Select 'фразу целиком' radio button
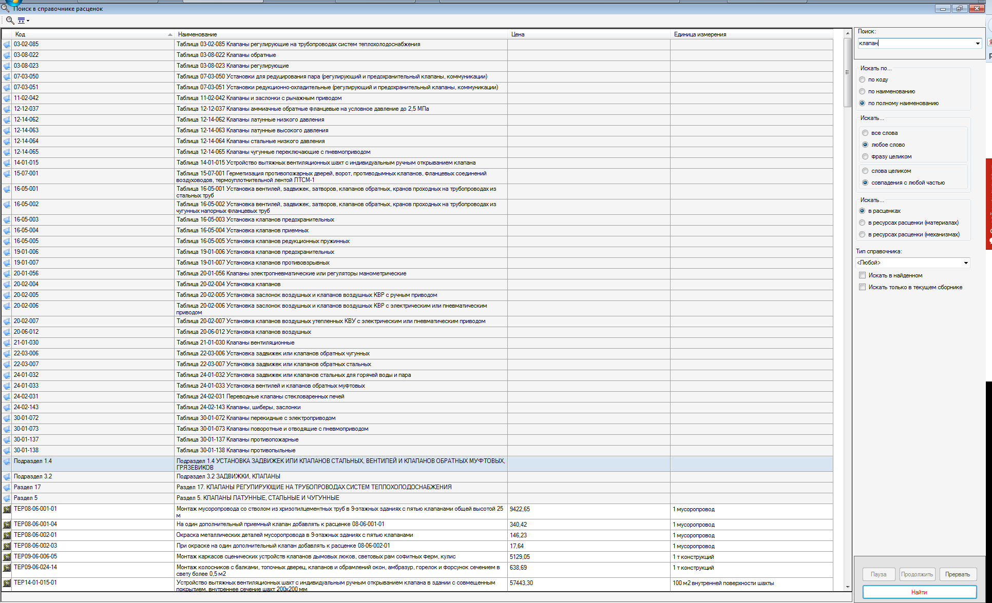 (x=866, y=156)
